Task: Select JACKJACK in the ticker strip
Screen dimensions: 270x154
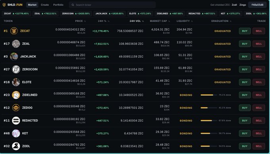Action: 110,13
